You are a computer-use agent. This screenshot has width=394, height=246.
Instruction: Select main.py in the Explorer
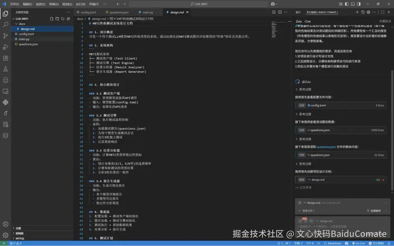coord(42,39)
